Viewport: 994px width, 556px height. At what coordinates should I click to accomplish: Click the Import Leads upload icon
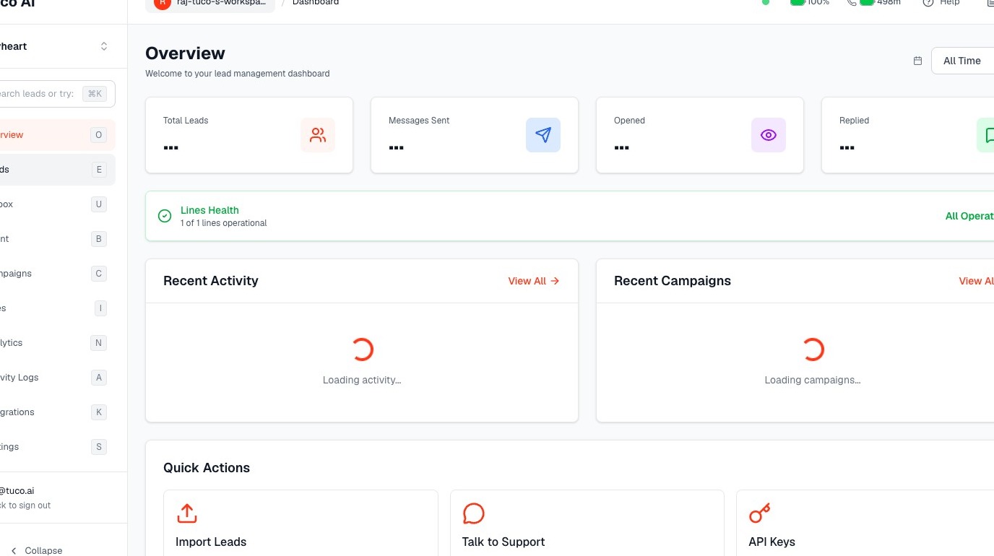tap(187, 513)
